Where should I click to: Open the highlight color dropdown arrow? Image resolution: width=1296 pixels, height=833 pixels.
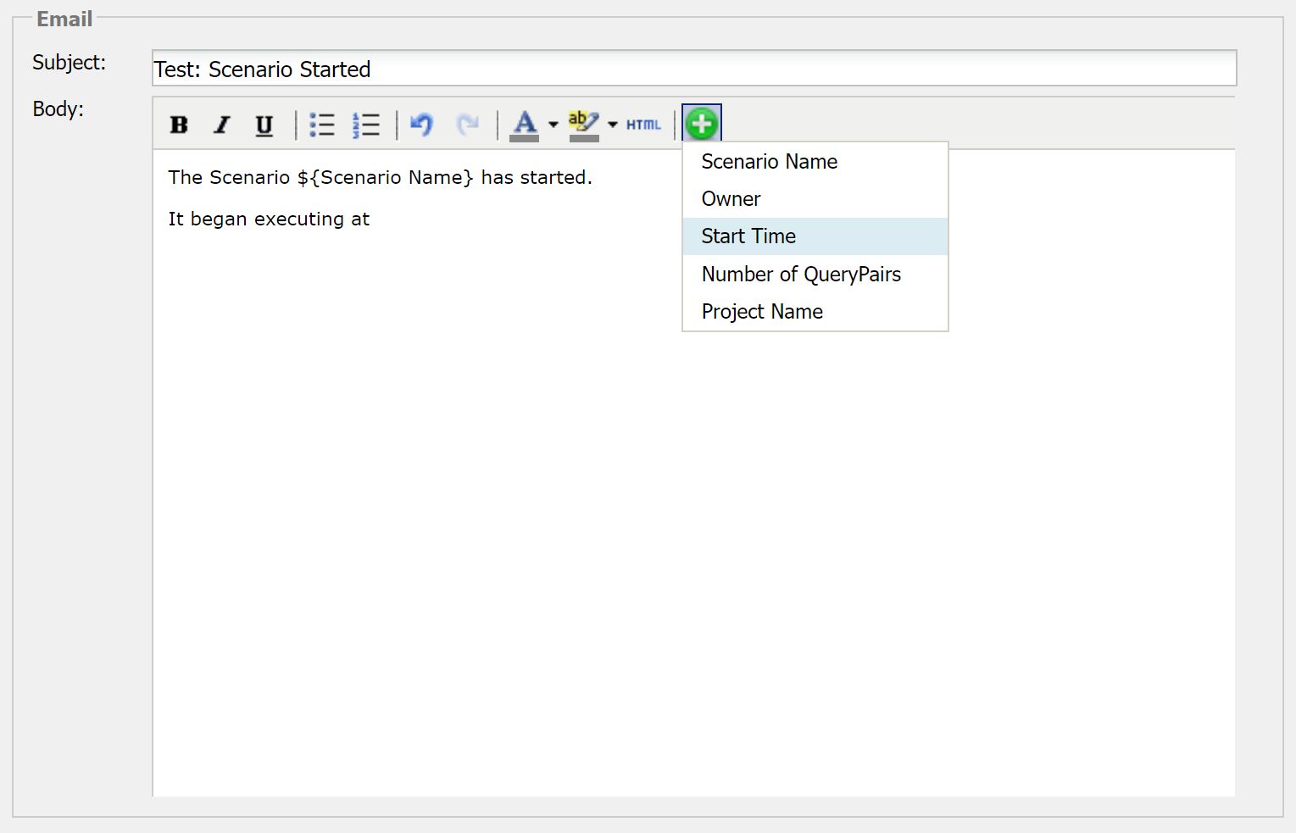pos(613,125)
